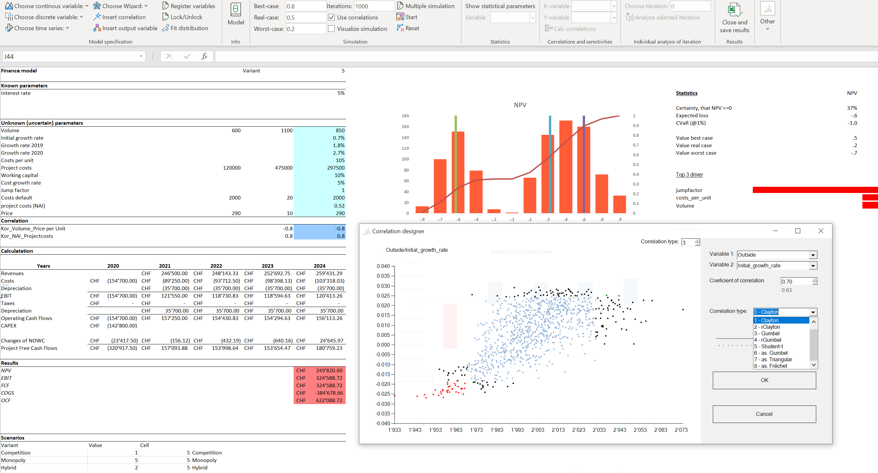Select 3 - Gumbel from the correlation type list
Viewport: 878px width, 473px height.
point(766,333)
